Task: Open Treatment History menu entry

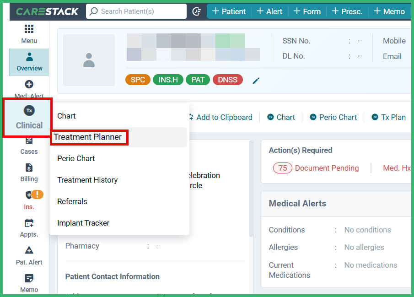Action: [x=87, y=180]
